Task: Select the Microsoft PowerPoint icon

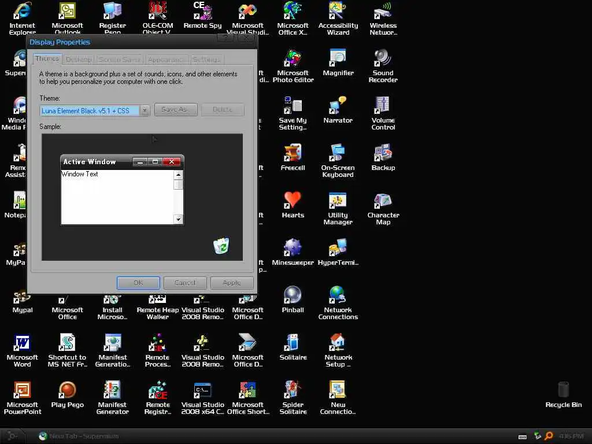Action: click(x=23, y=398)
